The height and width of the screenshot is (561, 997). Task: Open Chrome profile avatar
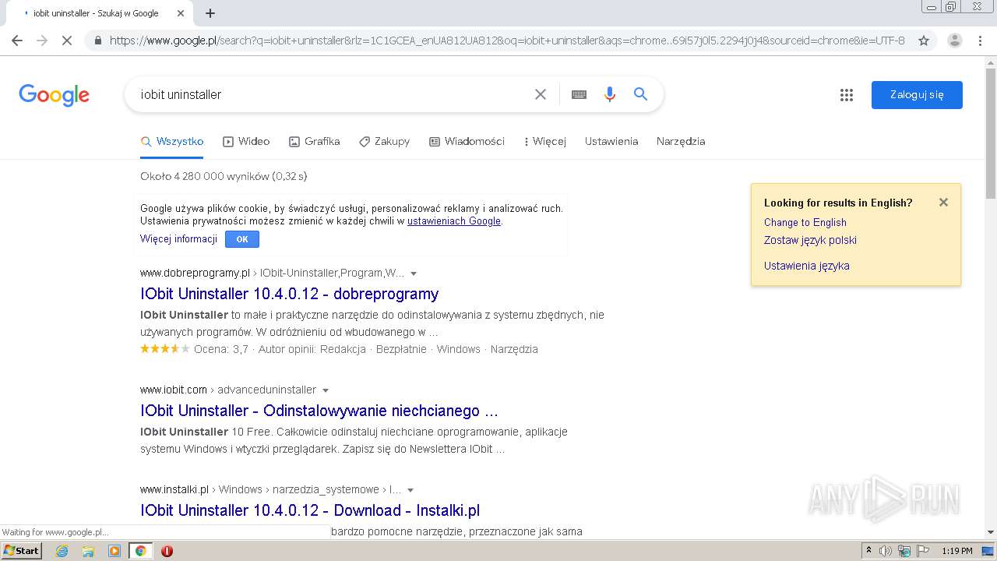(x=954, y=41)
